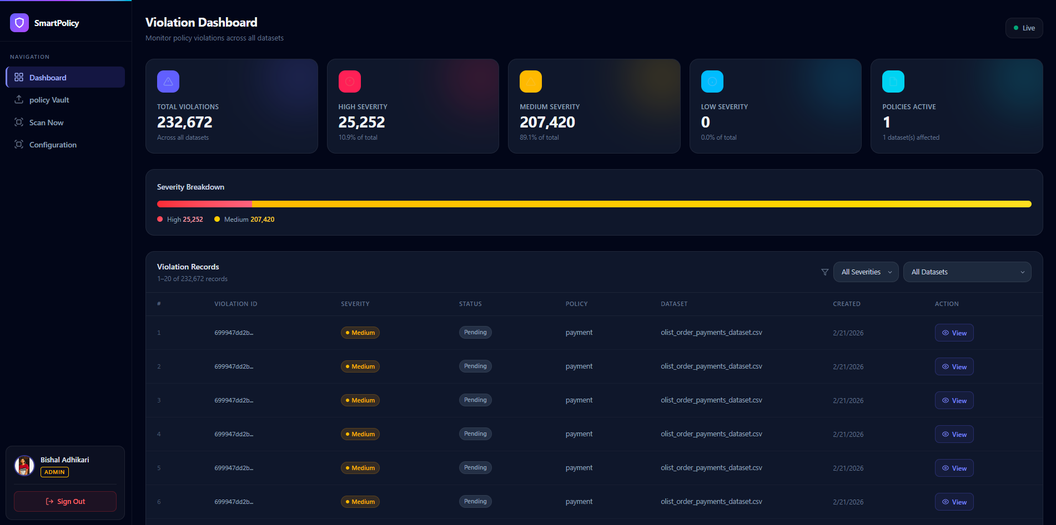Click the red High Severity card icon

350,81
